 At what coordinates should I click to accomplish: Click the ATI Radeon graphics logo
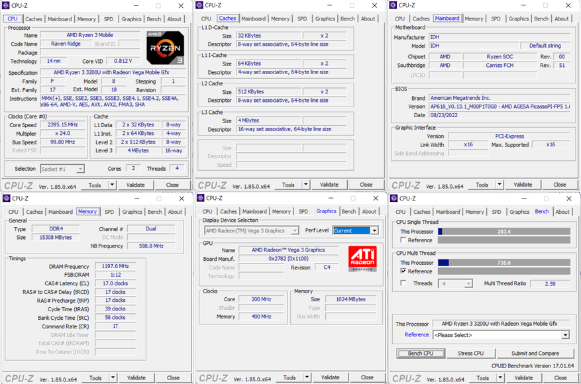[362, 259]
